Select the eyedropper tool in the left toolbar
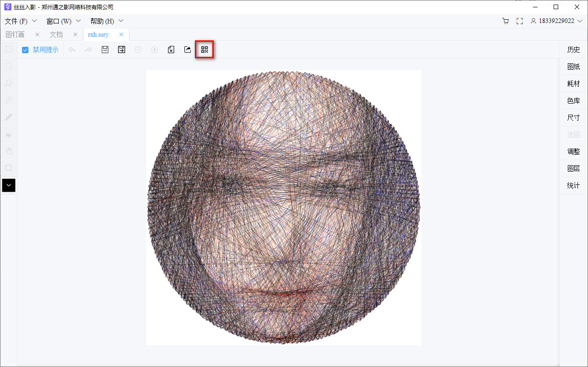The width and height of the screenshot is (588, 367). (8, 100)
